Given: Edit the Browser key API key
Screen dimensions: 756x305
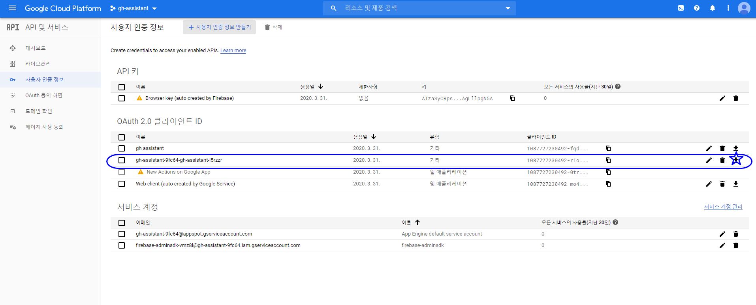Looking at the screenshot, I should point(722,98).
